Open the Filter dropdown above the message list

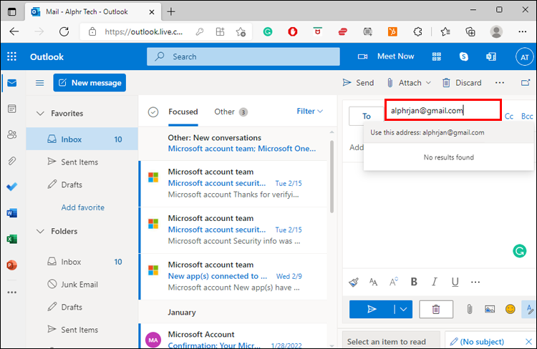(x=309, y=111)
